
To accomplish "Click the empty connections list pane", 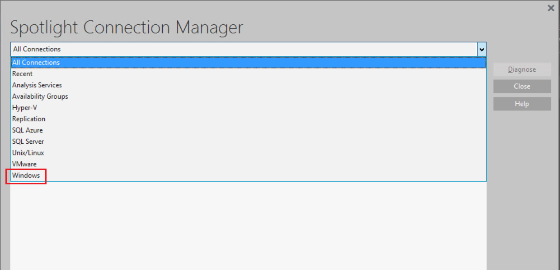I will (248, 225).
